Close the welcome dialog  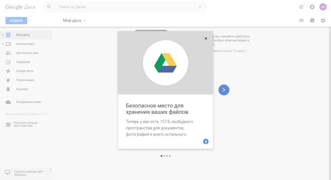coord(206,38)
